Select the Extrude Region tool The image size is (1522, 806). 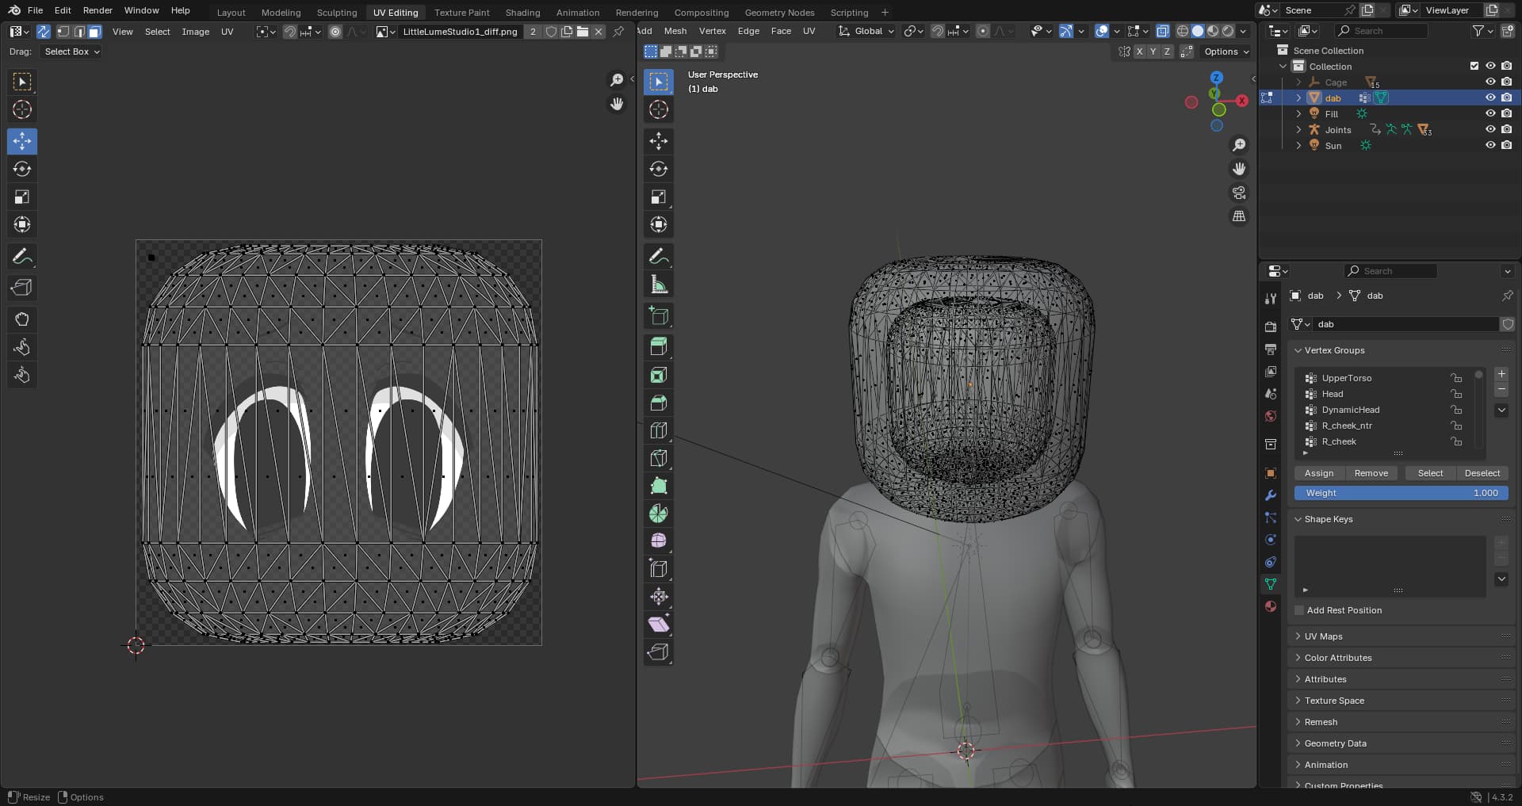658,346
